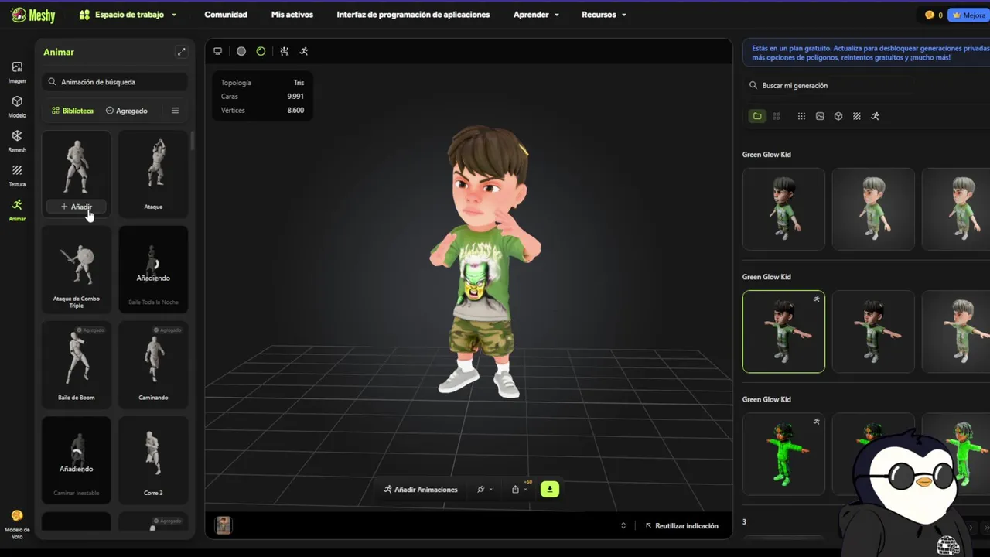The height and width of the screenshot is (557, 990).
Task: Click the green download button
Action: point(550,489)
